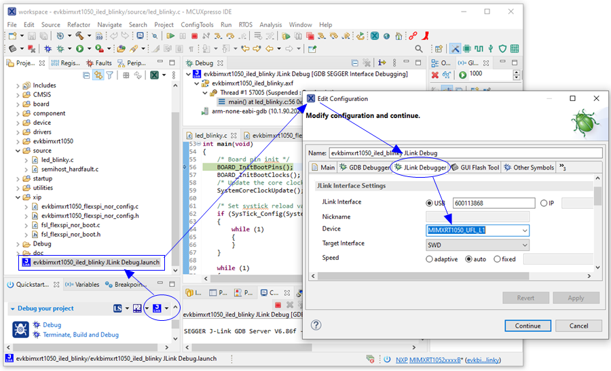Select the USB radio button
The height and width of the screenshot is (371, 611).
pos(429,203)
